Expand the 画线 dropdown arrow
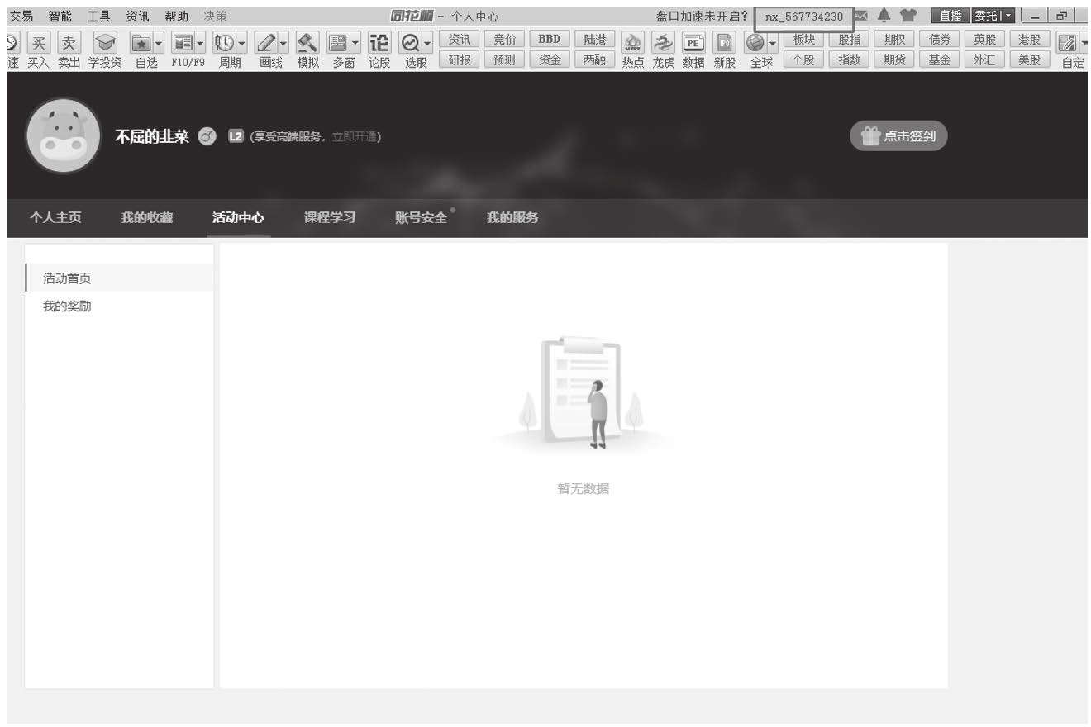The width and height of the screenshot is (1091, 727). pyautogui.click(x=283, y=43)
